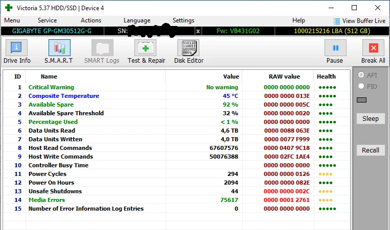
Task: Select the Media Errors row
Action: (x=176, y=200)
